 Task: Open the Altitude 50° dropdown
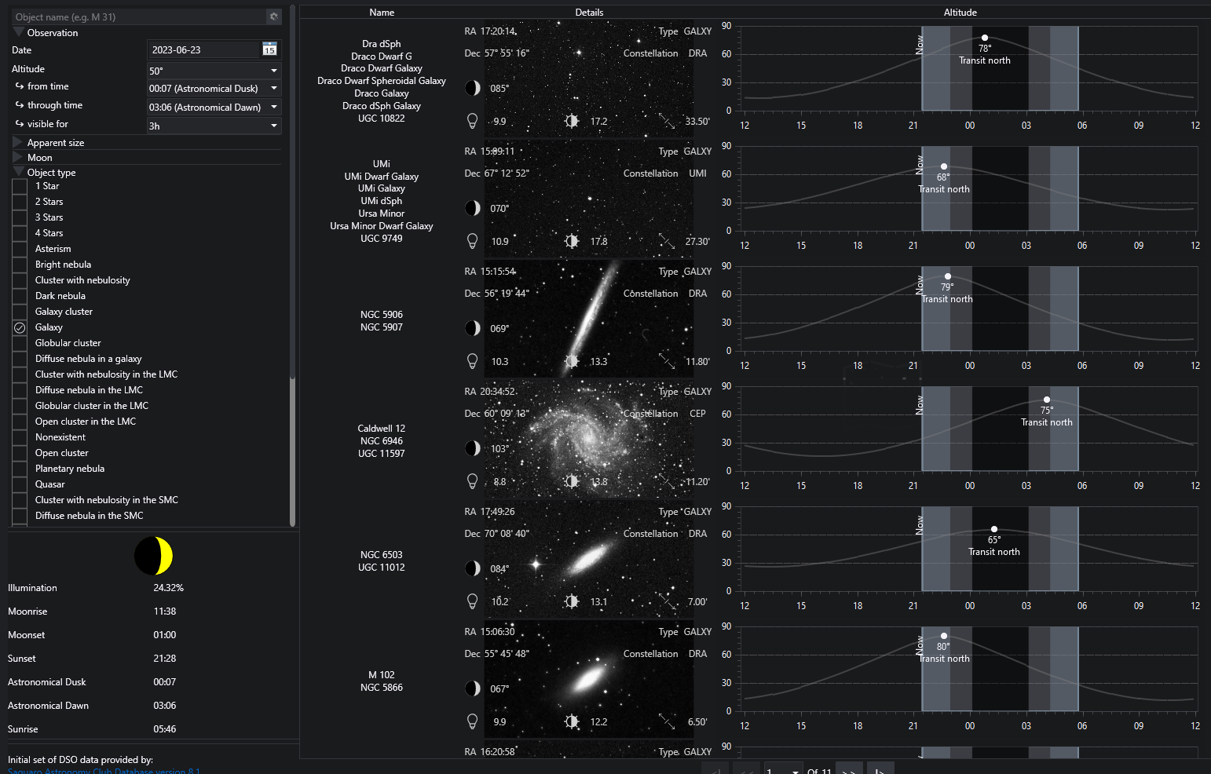214,70
